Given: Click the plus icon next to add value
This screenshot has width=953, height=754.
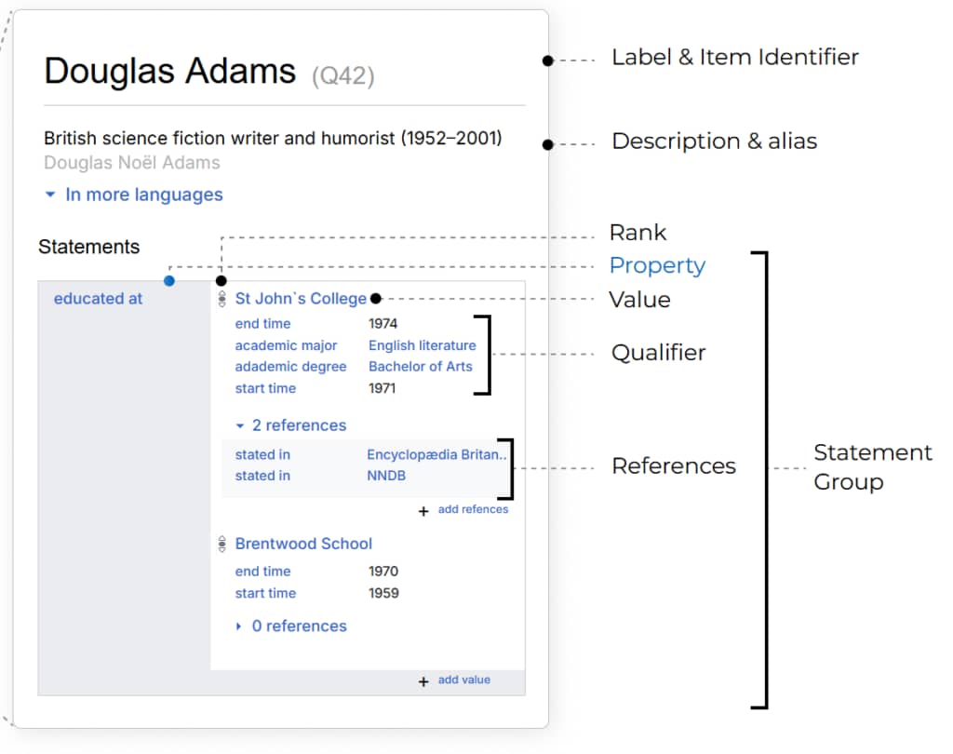Looking at the screenshot, I should point(423,681).
